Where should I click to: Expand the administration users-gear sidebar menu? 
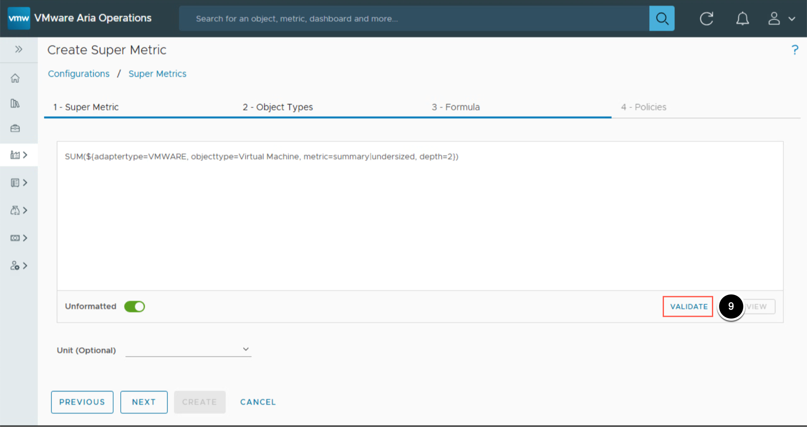click(19, 266)
